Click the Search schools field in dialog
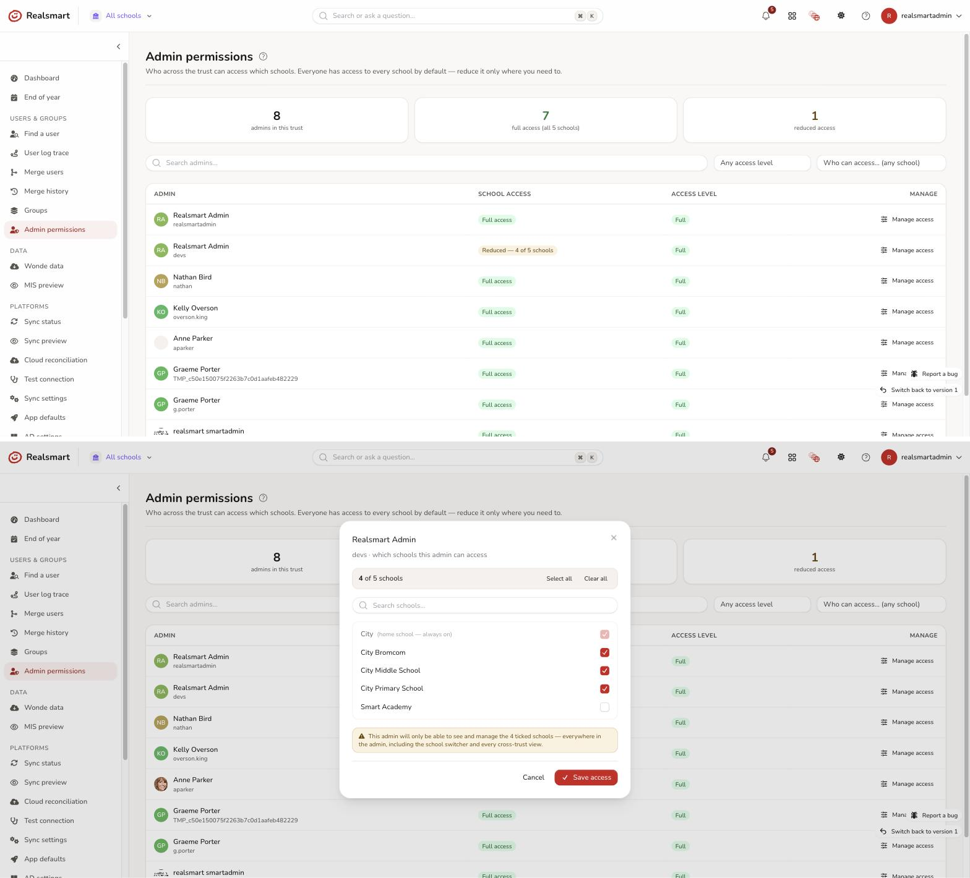This screenshot has height=878, width=970. pyautogui.click(x=485, y=605)
